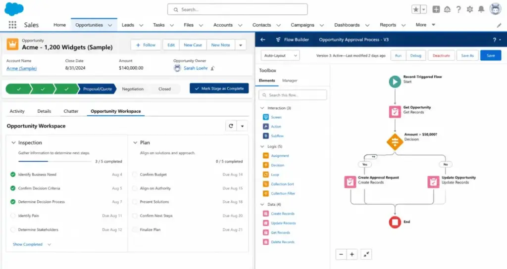Click in the global Search box
This screenshot has width=507, height=269.
coord(237,9)
